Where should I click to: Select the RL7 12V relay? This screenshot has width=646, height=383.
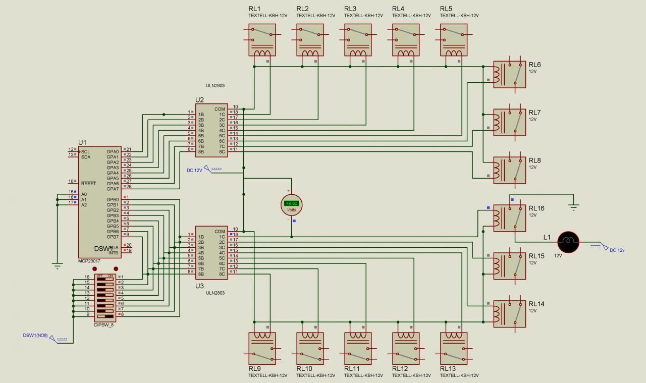509,123
